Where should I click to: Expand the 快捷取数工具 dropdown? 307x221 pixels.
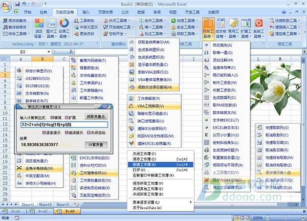pyautogui.click(x=299, y=20)
